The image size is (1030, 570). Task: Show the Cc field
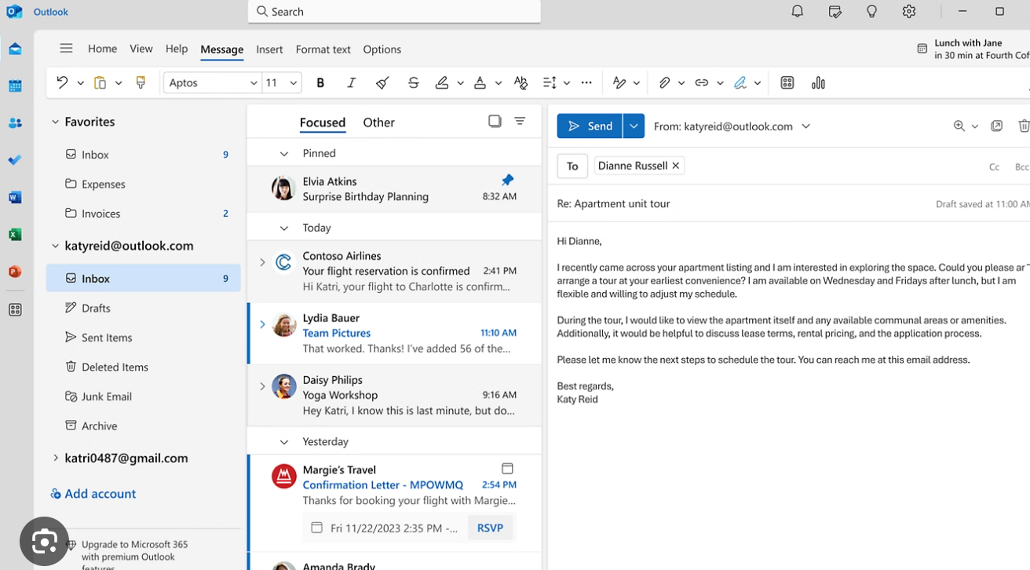coord(994,166)
